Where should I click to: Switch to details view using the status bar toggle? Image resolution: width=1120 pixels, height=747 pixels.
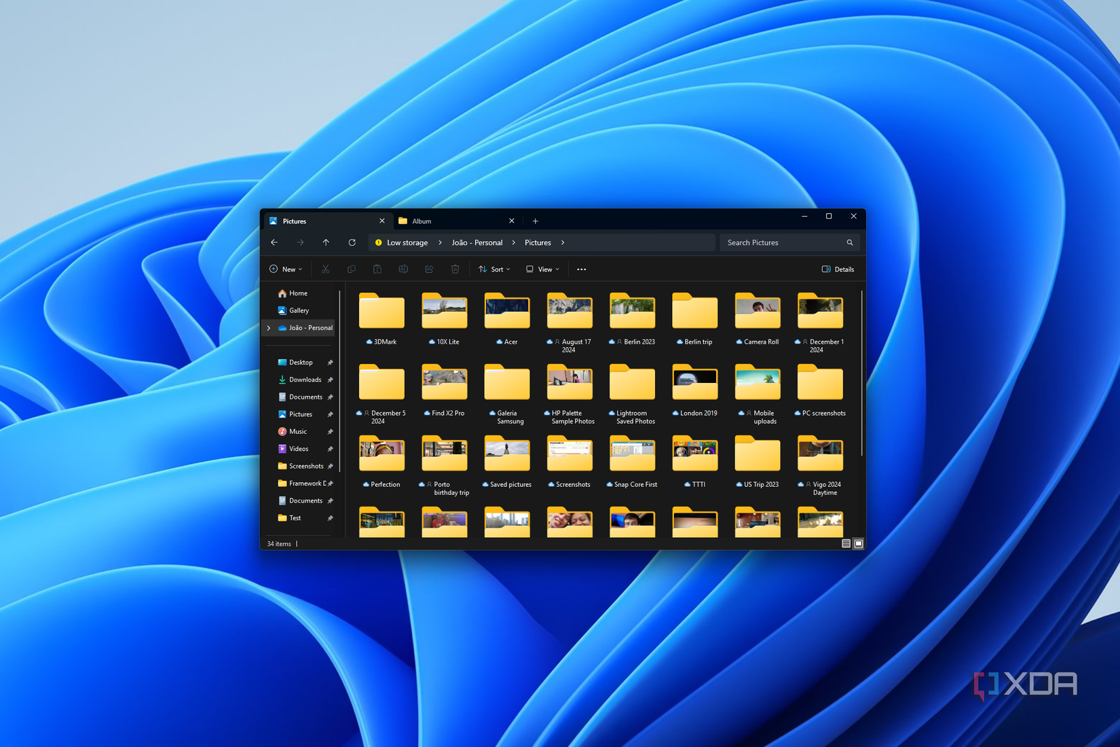pyautogui.click(x=846, y=543)
